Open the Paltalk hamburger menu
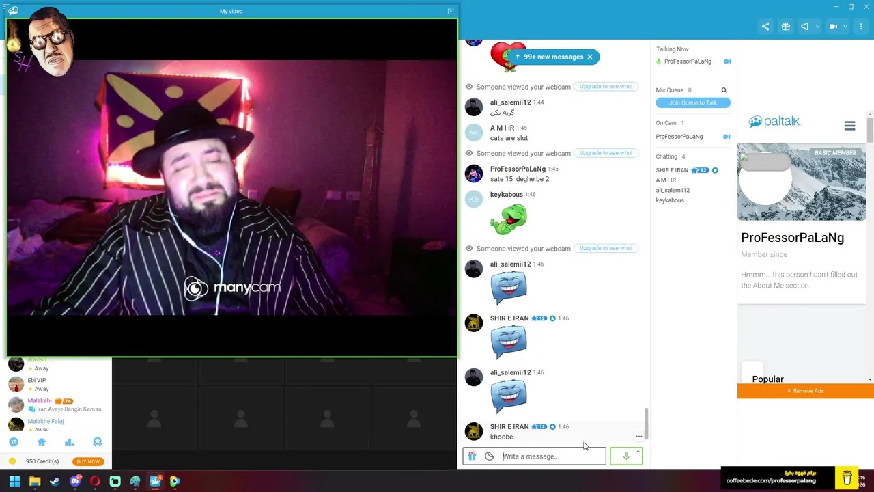 pyautogui.click(x=849, y=126)
